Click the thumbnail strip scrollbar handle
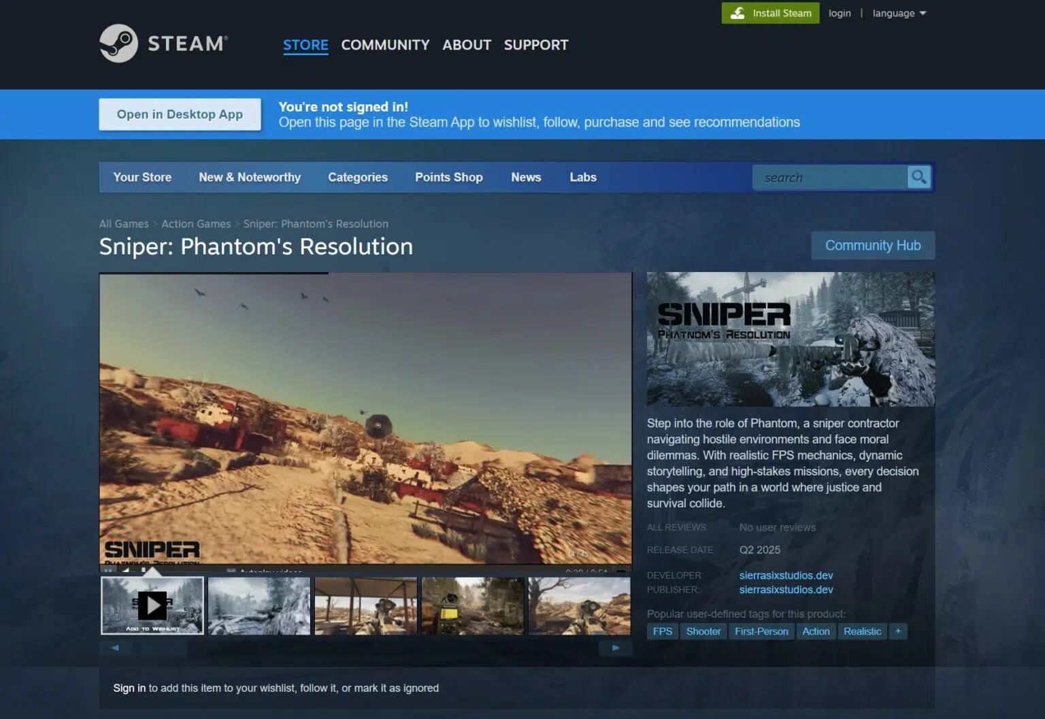Viewport: 1045px width, 719px height. (x=160, y=648)
